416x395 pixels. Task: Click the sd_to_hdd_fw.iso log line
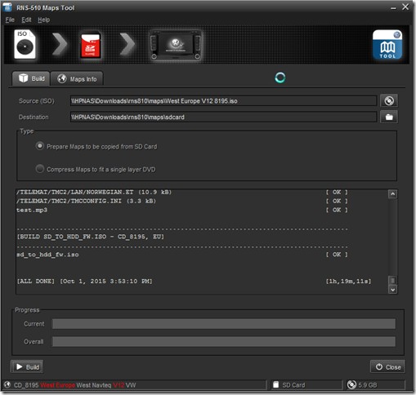point(182,255)
